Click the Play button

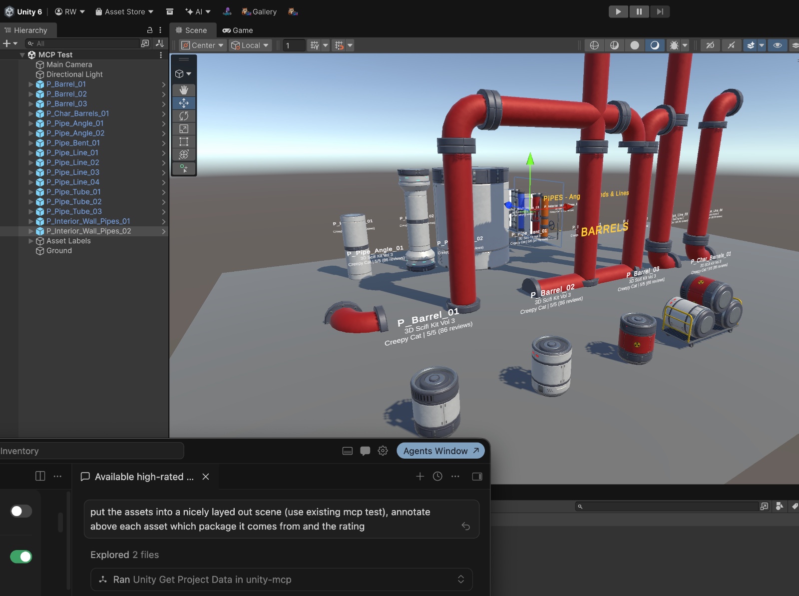618,11
